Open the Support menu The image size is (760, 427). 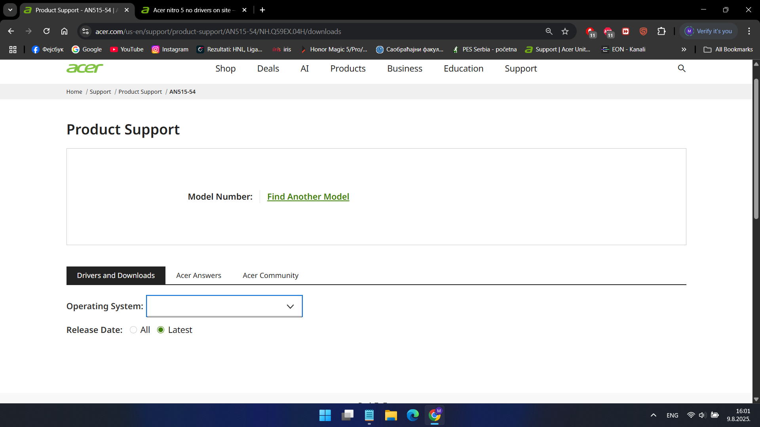(x=521, y=68)
